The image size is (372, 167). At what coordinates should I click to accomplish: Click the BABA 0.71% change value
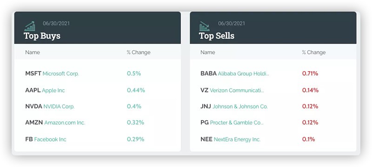point(310,74)
